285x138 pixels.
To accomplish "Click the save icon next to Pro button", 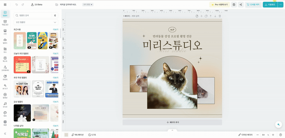I will click(234, 5).
